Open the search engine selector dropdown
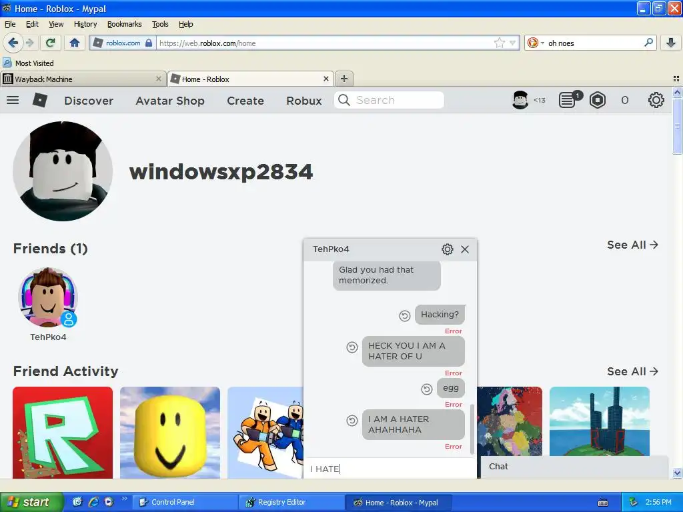The image size is (683, 512). coord(536,43)
